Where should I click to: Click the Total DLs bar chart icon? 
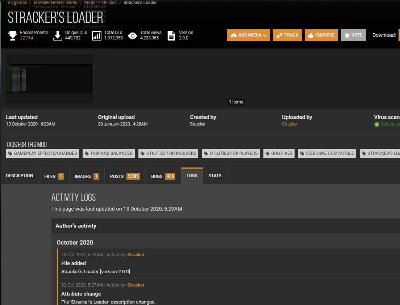(x=96, y=35)
